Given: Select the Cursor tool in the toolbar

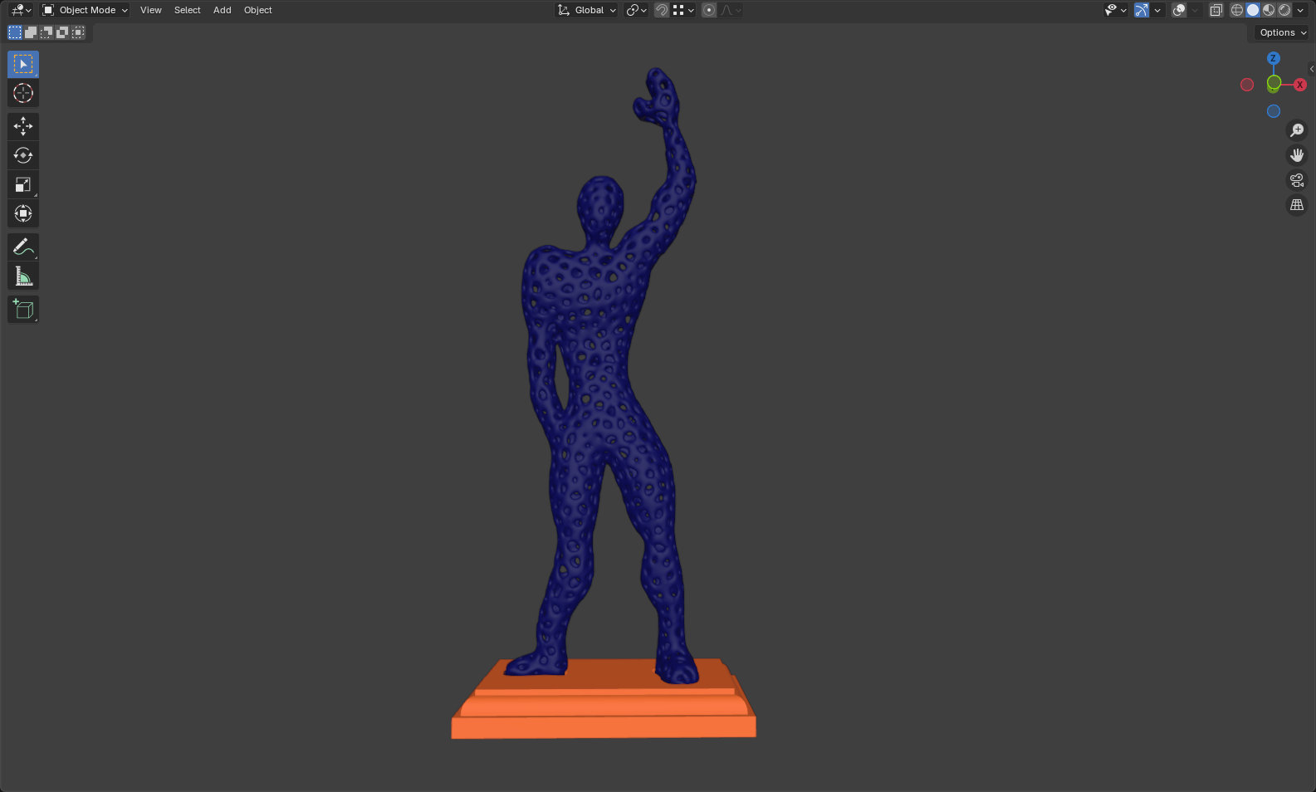Looking at the screenshot, I should pos(23,94).
